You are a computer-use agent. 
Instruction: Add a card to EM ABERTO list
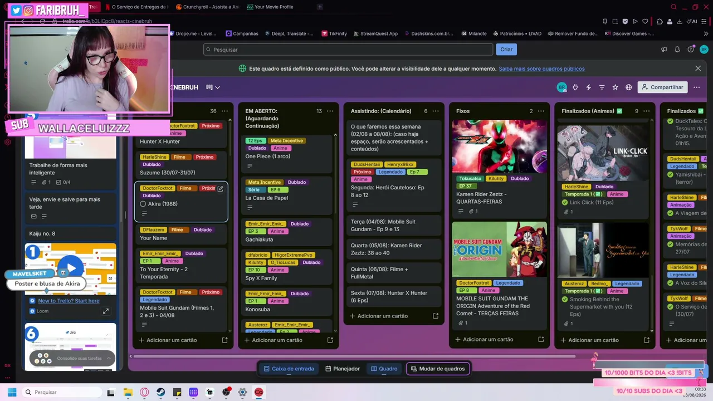(x=277, y=340)
